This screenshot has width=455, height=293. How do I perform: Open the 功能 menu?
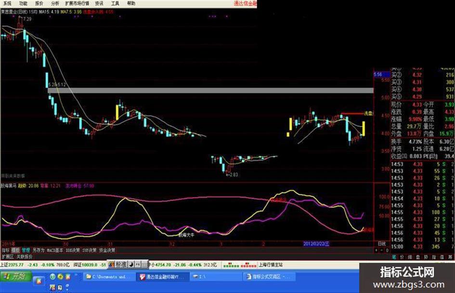pyautogui.click(x=23, y=3)
